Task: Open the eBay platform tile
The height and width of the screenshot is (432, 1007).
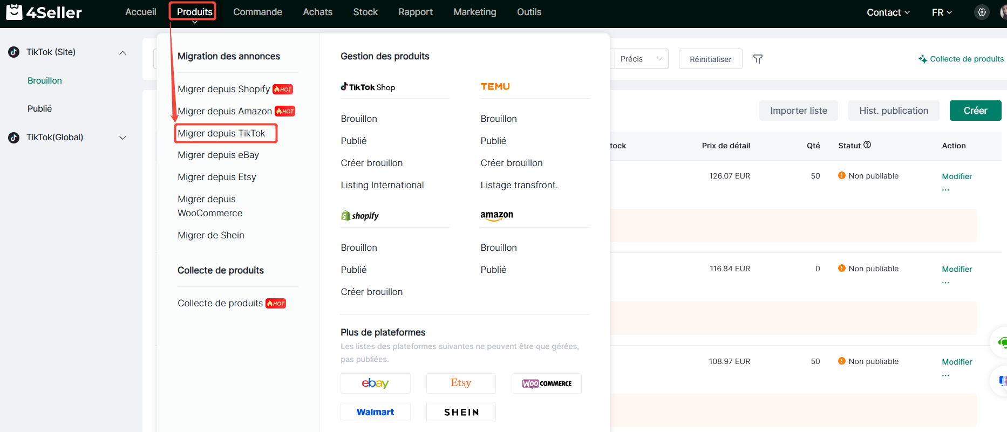Action: tap(375, 383)
